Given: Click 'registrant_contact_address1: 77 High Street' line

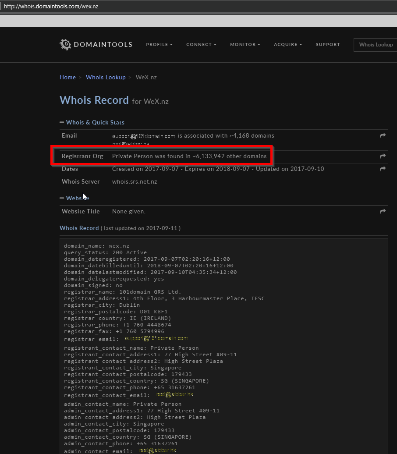Looking at the screenshot, I should tap(150, 355).
